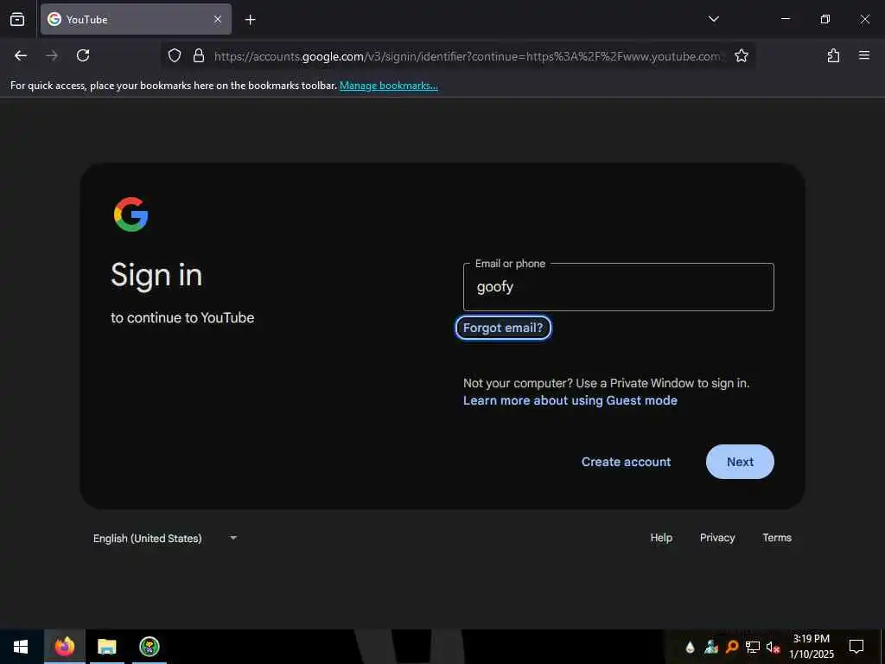Click Create account
This screenshot has height=664, width=885.
click(x=626, y=462)
